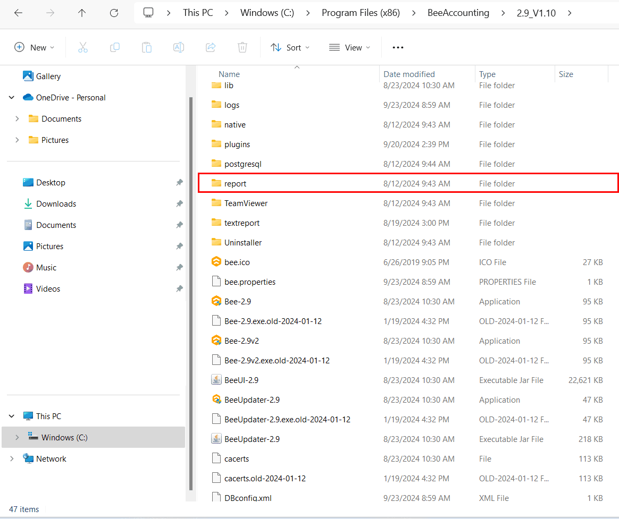The image size is (619, 519).
Task: Open the Sort dropdown menu
Action: pyautogui.click(x=290, y=47)
